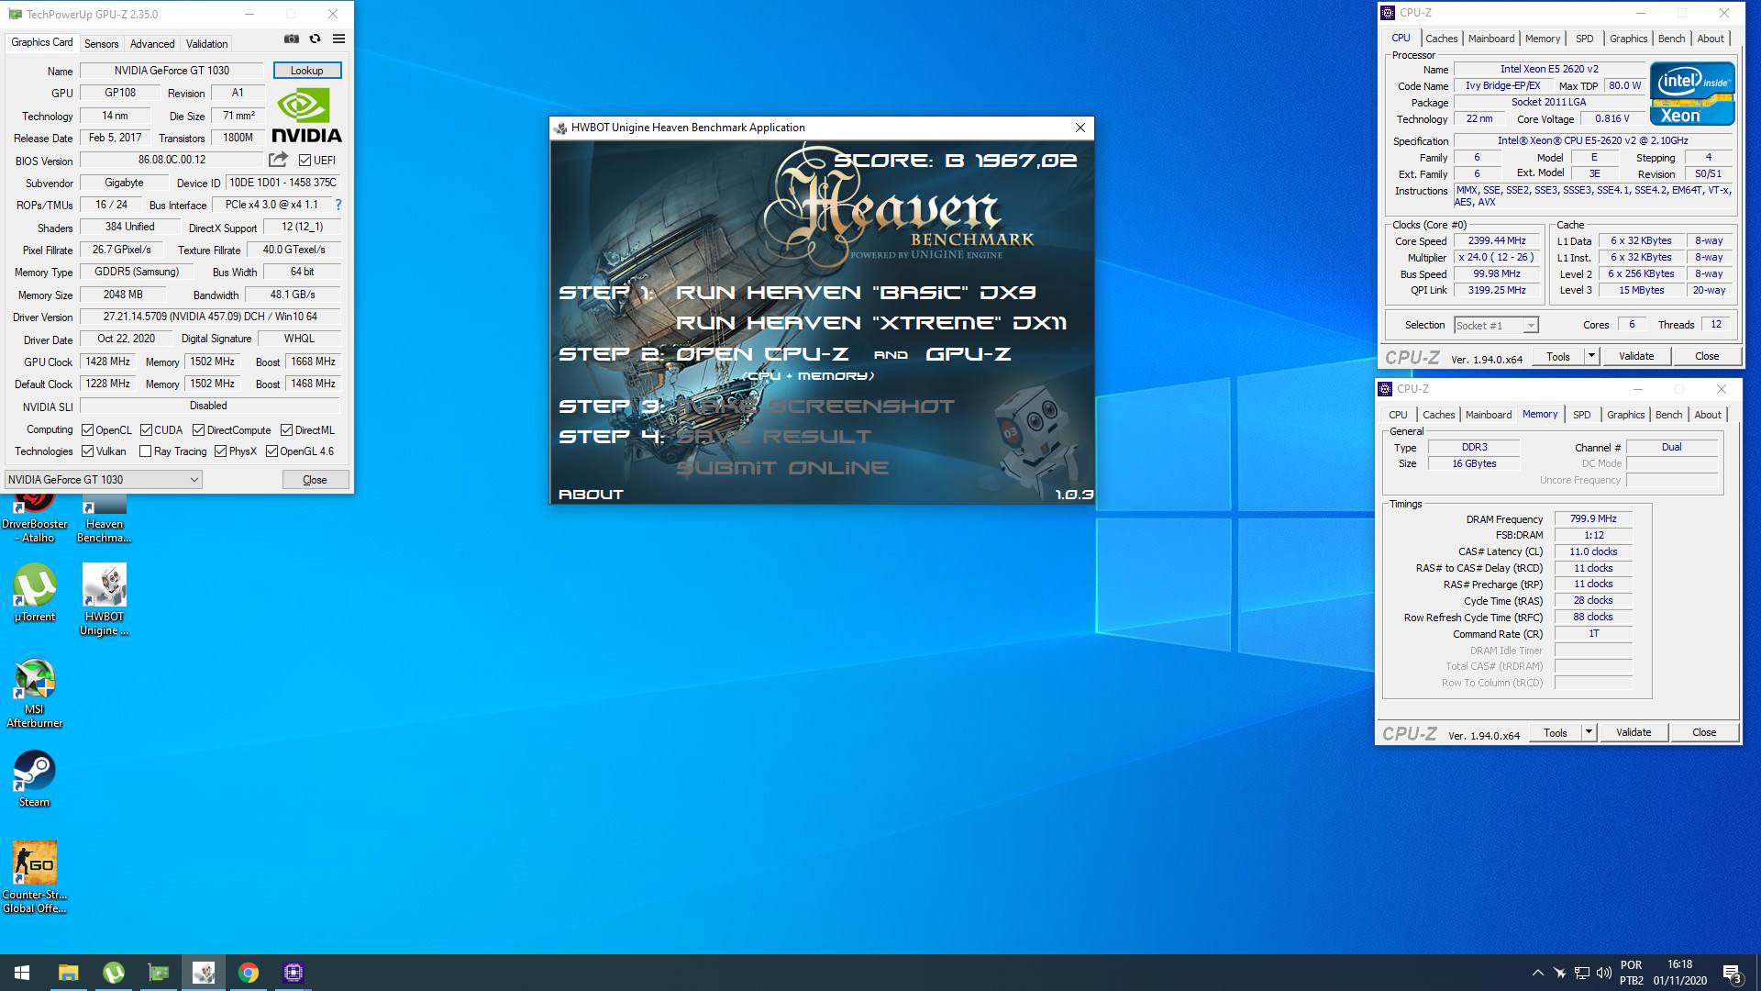Switch to the Sensors tab in GPU-Z

click(101, 43)
